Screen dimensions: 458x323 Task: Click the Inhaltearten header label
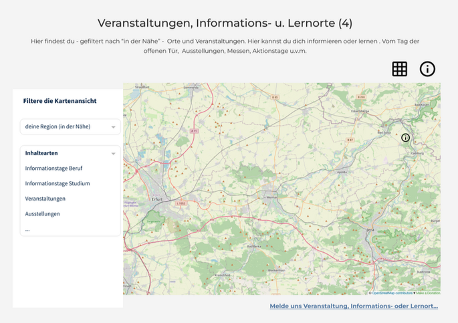click(41, 154)
